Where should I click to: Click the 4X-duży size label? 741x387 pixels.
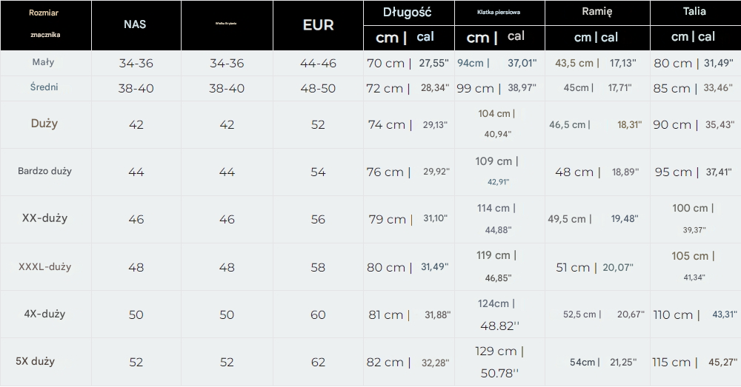pos(45,314)
